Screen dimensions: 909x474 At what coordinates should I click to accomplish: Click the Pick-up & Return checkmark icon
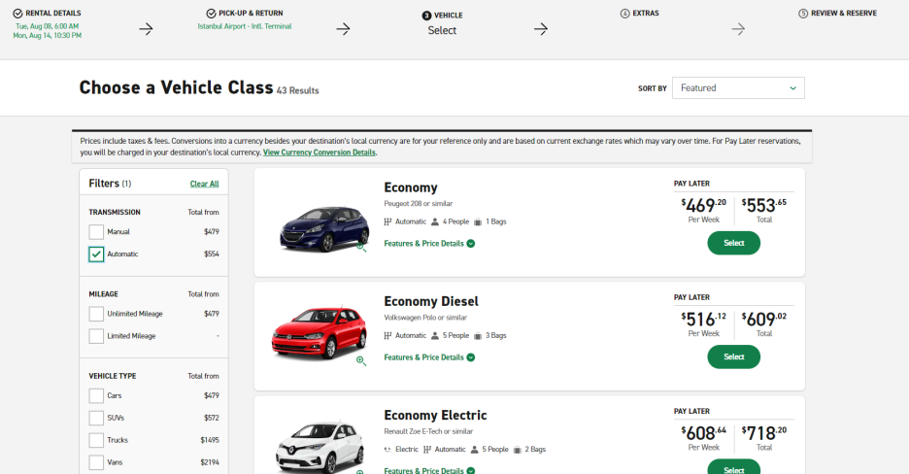(211, 14)
